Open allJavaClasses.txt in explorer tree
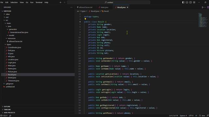Viewport: 209px width, 117px height. pyautogui.click(x=16, y=41)
